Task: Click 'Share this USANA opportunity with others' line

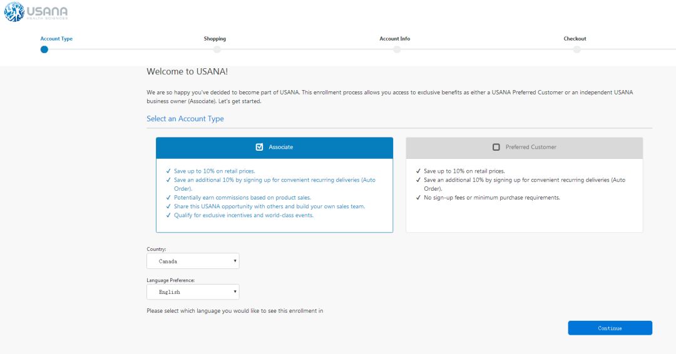Action: pos(269,206)
